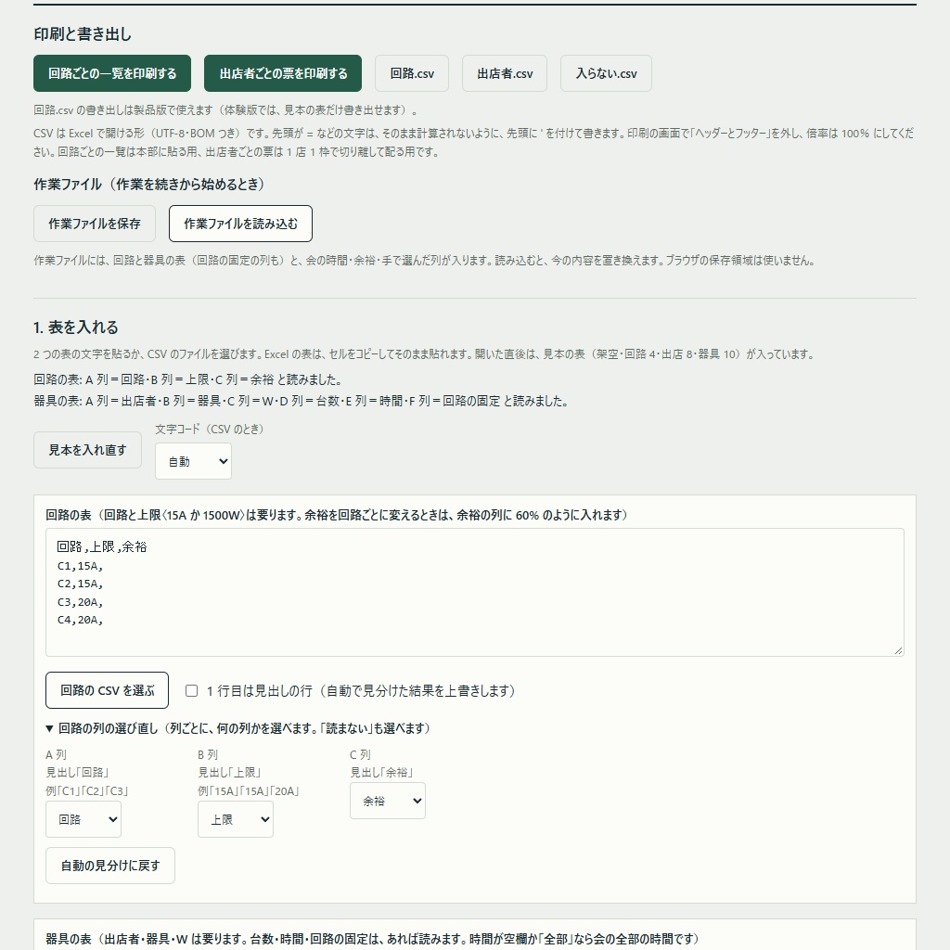
Task: Open the B 列 dropdown showing 上限
Action: (236, 819)
